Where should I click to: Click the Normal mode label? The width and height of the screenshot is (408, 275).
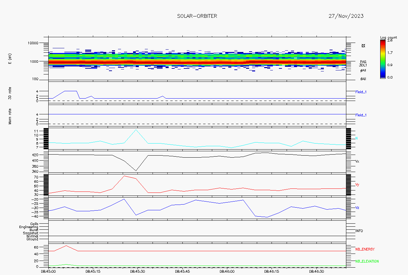click(x=33, y=236)
